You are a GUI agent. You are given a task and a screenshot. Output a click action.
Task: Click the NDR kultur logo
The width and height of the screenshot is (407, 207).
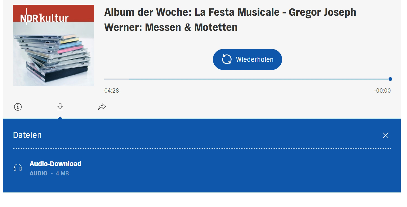[44, 18]
